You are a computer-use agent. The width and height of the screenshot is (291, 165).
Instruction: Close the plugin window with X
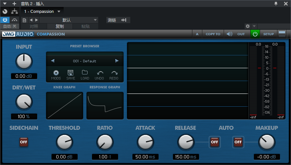click(286, 4)
